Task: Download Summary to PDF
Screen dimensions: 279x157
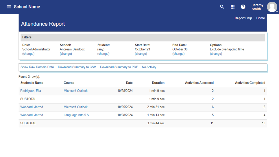Action: (119, 67)
